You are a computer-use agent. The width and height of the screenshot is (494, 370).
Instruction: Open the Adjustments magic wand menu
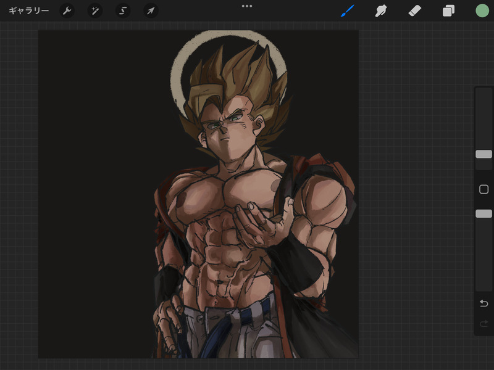tap(95, 10)
